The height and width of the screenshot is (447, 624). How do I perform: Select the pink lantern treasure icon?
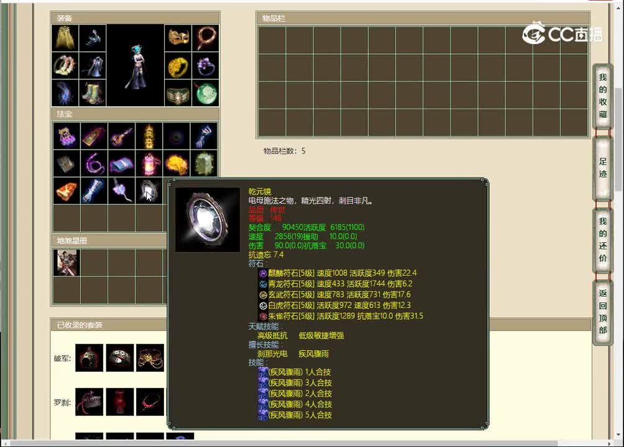coord(149,163)
